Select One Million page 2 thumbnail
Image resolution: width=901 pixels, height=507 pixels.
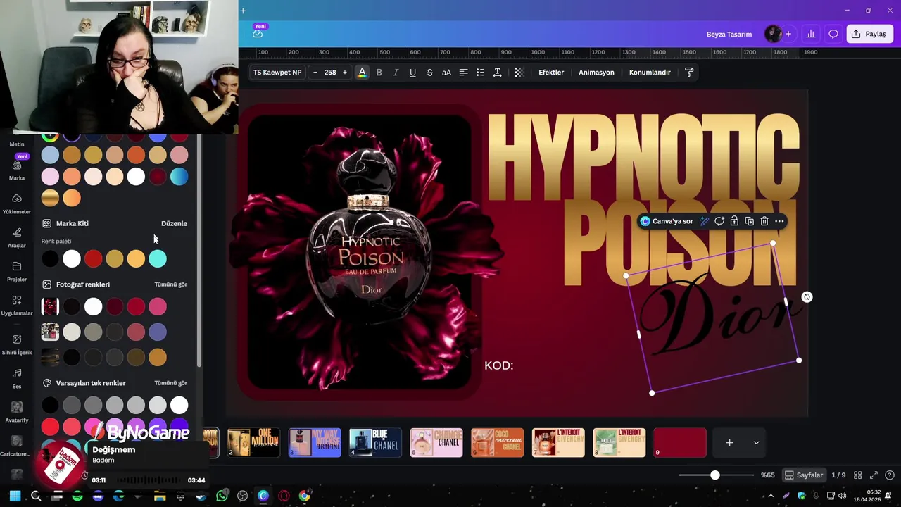pos(254,443)
